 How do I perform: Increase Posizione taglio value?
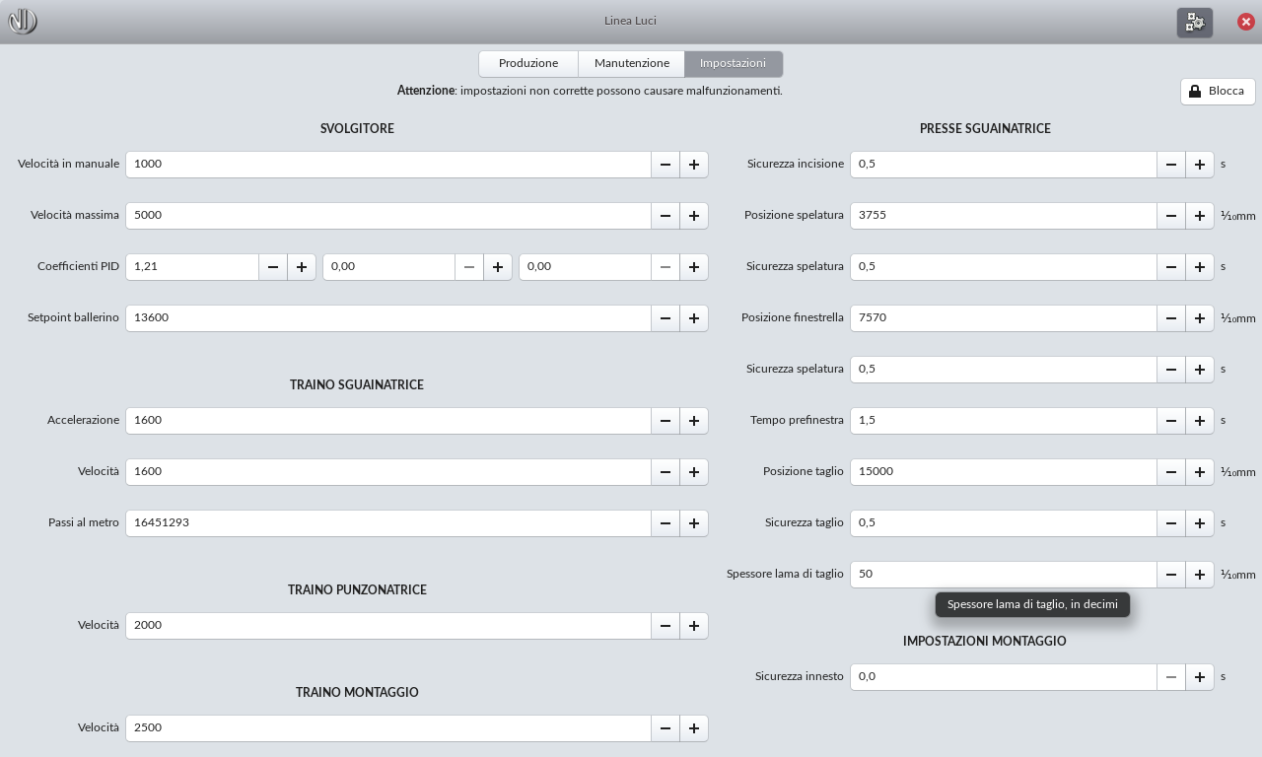pyautogui.click(x=1200, y=472)
